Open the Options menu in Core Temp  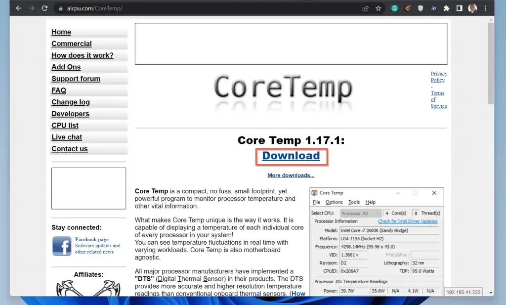[x=334, y=202]
